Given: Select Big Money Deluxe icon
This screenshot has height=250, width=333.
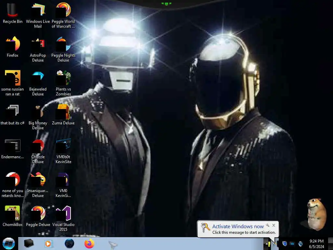Looking at the screenshot, I should pyautogui.click(x=38, y=117).
